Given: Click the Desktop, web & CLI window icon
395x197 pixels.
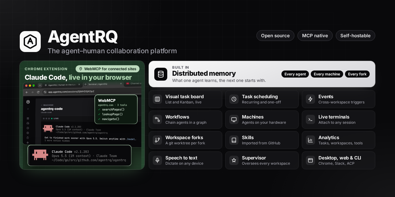Looking at the screenshot, I should [x=310, y=160].
